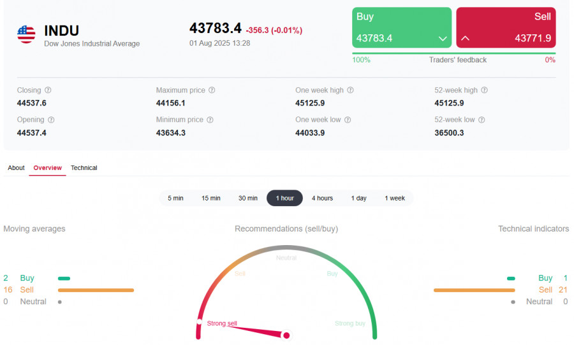The width and height of the screenshot is (574, 345).
Task: Click the 52-week low value 36500.3
Action: click(x=449, y=132)
